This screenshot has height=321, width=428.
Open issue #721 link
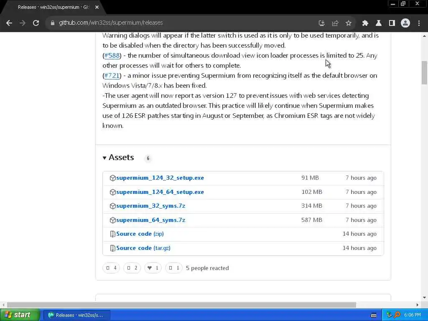coord(112,76)
